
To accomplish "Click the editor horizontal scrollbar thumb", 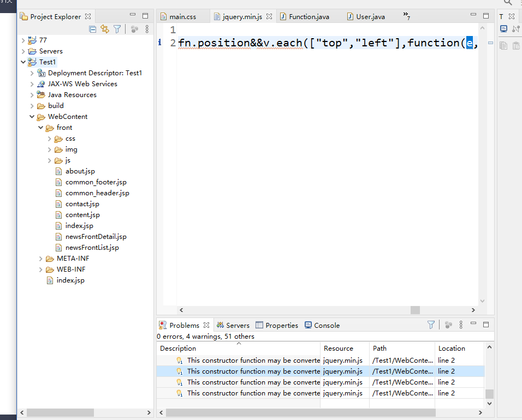I will [x=415, y=310].
